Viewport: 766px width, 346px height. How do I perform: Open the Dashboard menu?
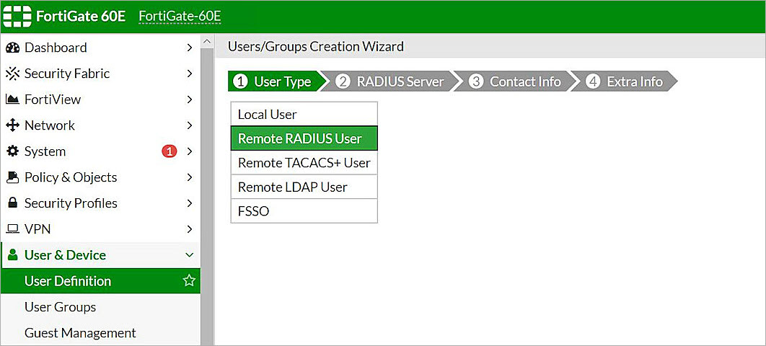pos(100,48)
